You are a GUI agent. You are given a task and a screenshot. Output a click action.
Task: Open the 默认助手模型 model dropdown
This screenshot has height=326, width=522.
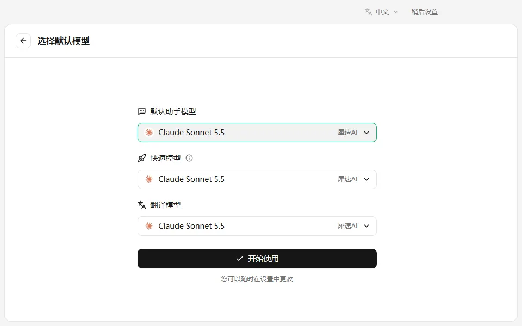point(257,133)
